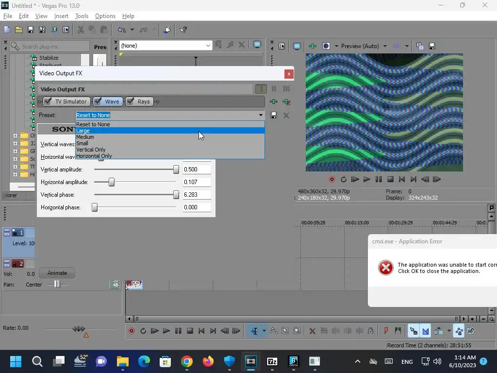The image size is (497, 373).
Task: Open the Preset dropdown arrow in Video Output FX
Action: tap(261, 115)
